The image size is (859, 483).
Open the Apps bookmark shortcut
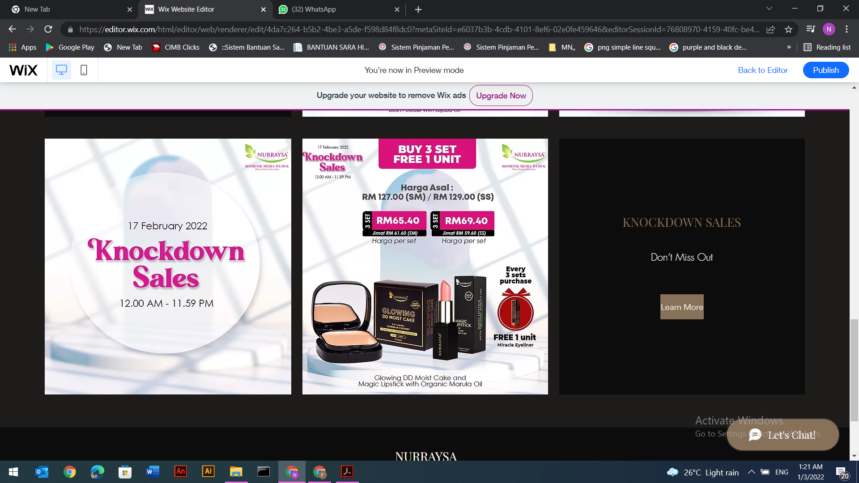(x=22, y=47)
